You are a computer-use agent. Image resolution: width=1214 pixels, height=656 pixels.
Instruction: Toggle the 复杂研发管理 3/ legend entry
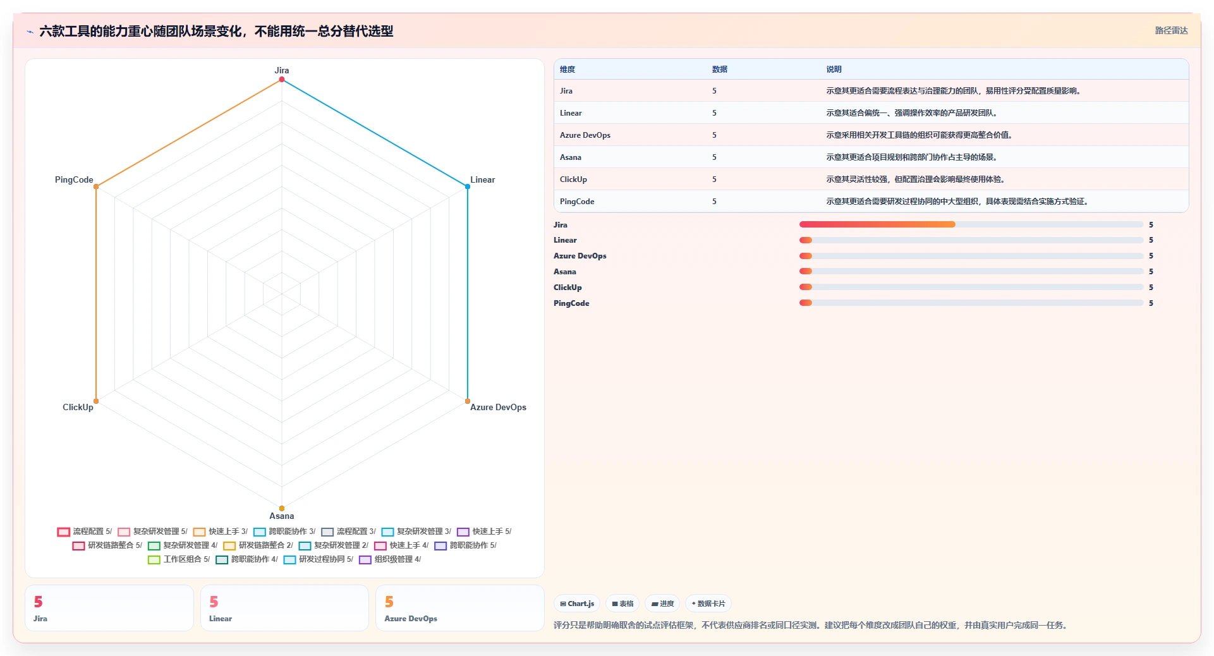pyautogui.click(x=416, y=531)
